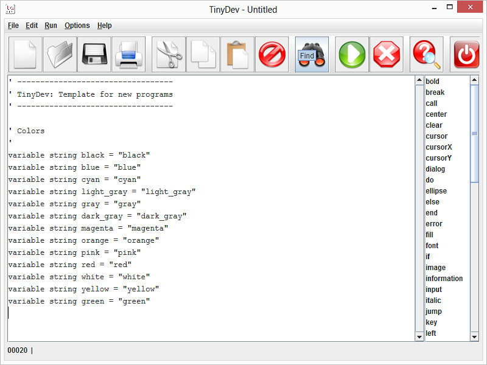Image resolution: width=487 pixels, height=365 pixels.
Task: Stop execution with the red X icon
Action: 387,55
